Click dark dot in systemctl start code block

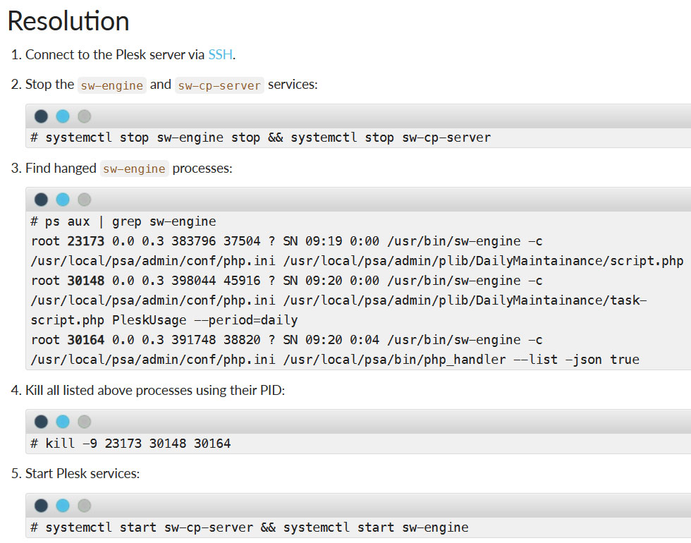pyautogui.click(x=41, y=506)
